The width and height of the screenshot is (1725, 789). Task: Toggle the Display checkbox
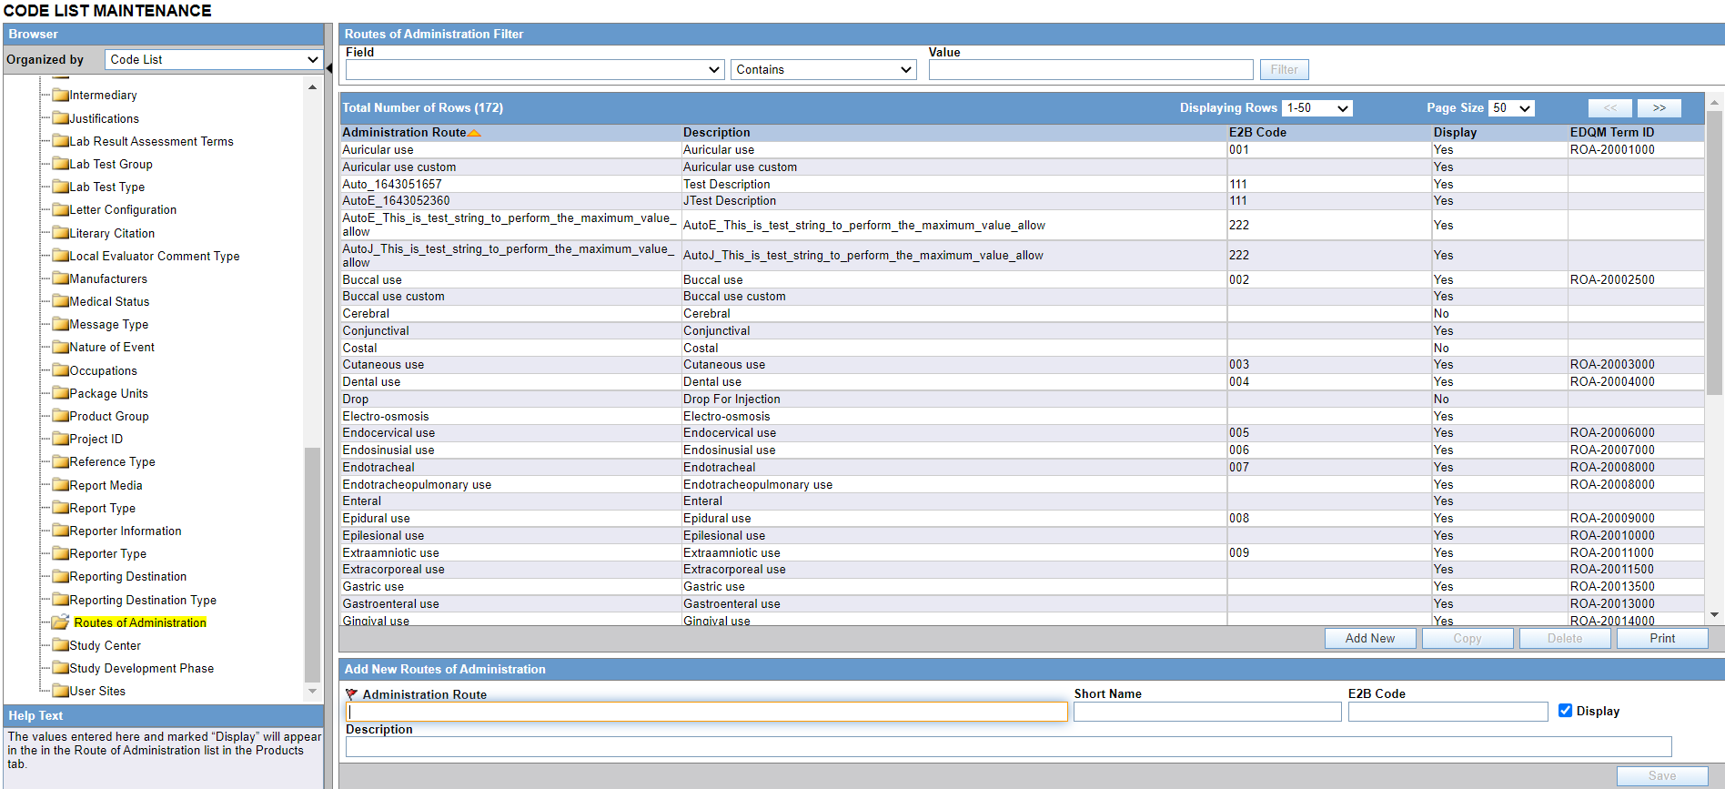tap(1565, 711)
